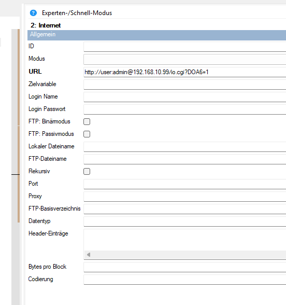Open the Datentyp field
286x305 pixels.
[x=185, y=221]
